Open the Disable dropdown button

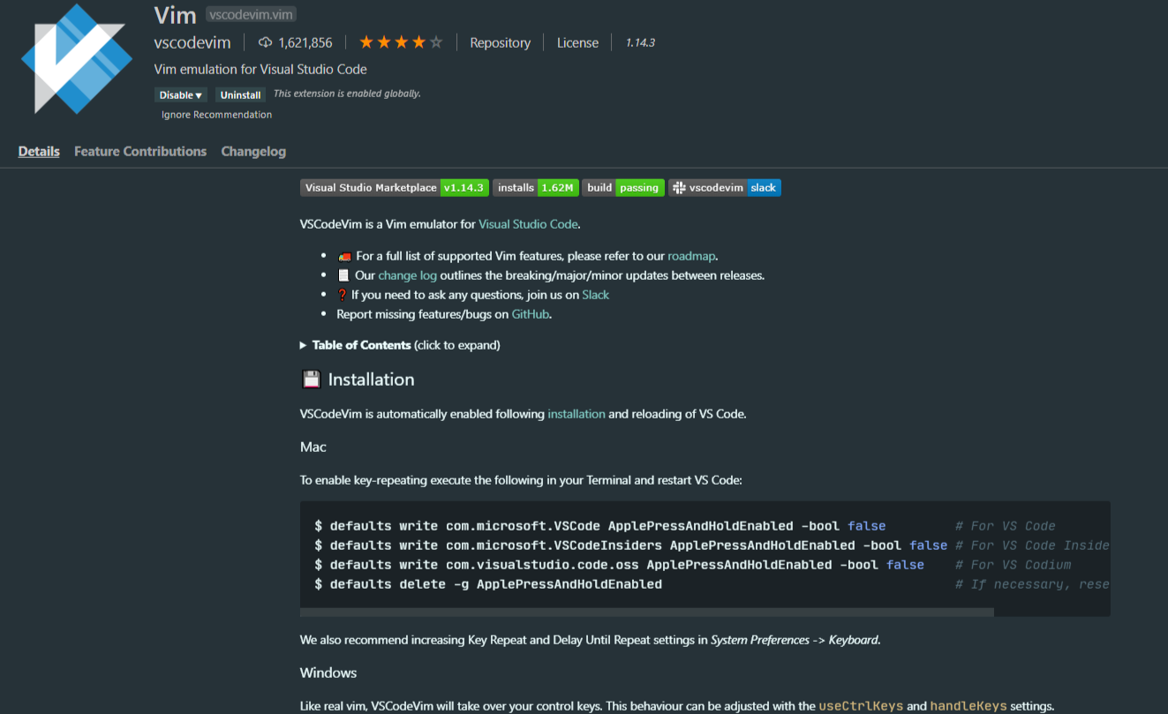180,94
